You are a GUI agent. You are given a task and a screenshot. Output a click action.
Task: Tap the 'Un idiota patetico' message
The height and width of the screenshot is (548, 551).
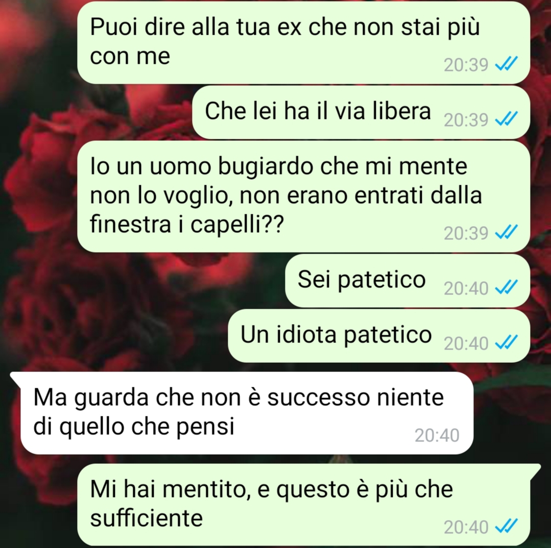(x=379, y=336)
